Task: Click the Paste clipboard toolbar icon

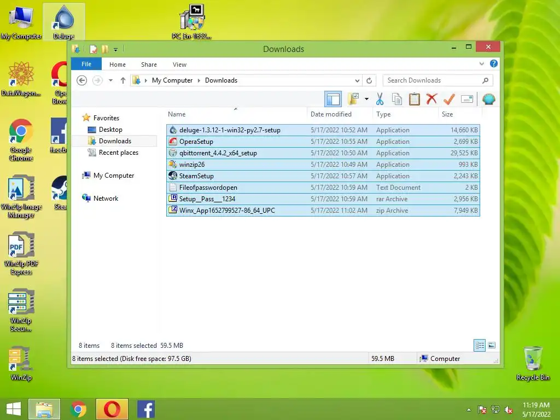Action: click(415, 99)
